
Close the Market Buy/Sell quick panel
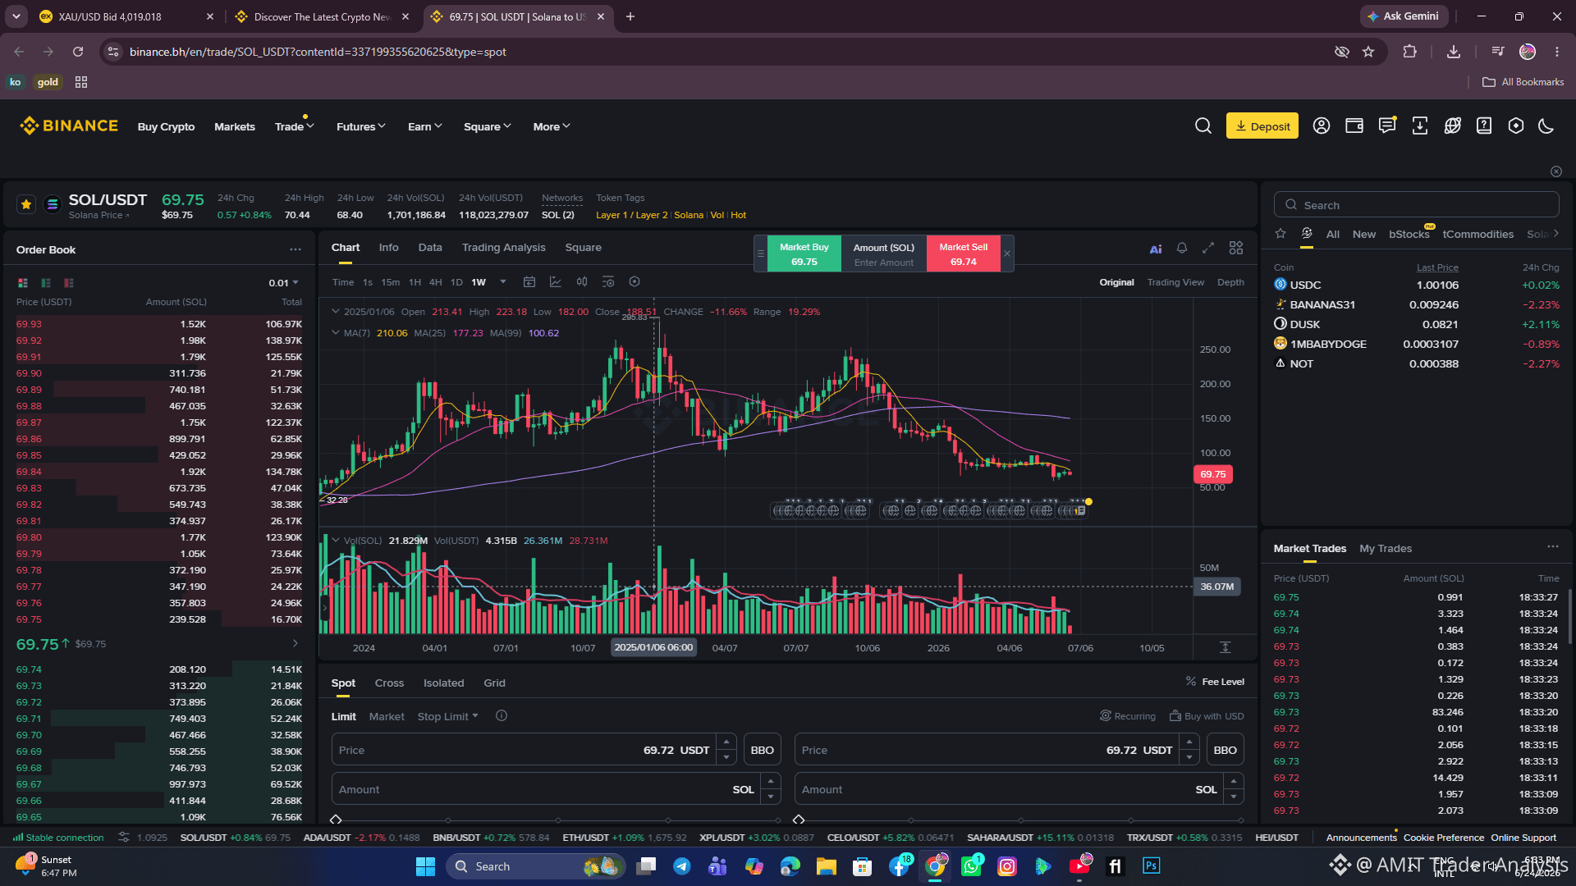point(1007,254)
